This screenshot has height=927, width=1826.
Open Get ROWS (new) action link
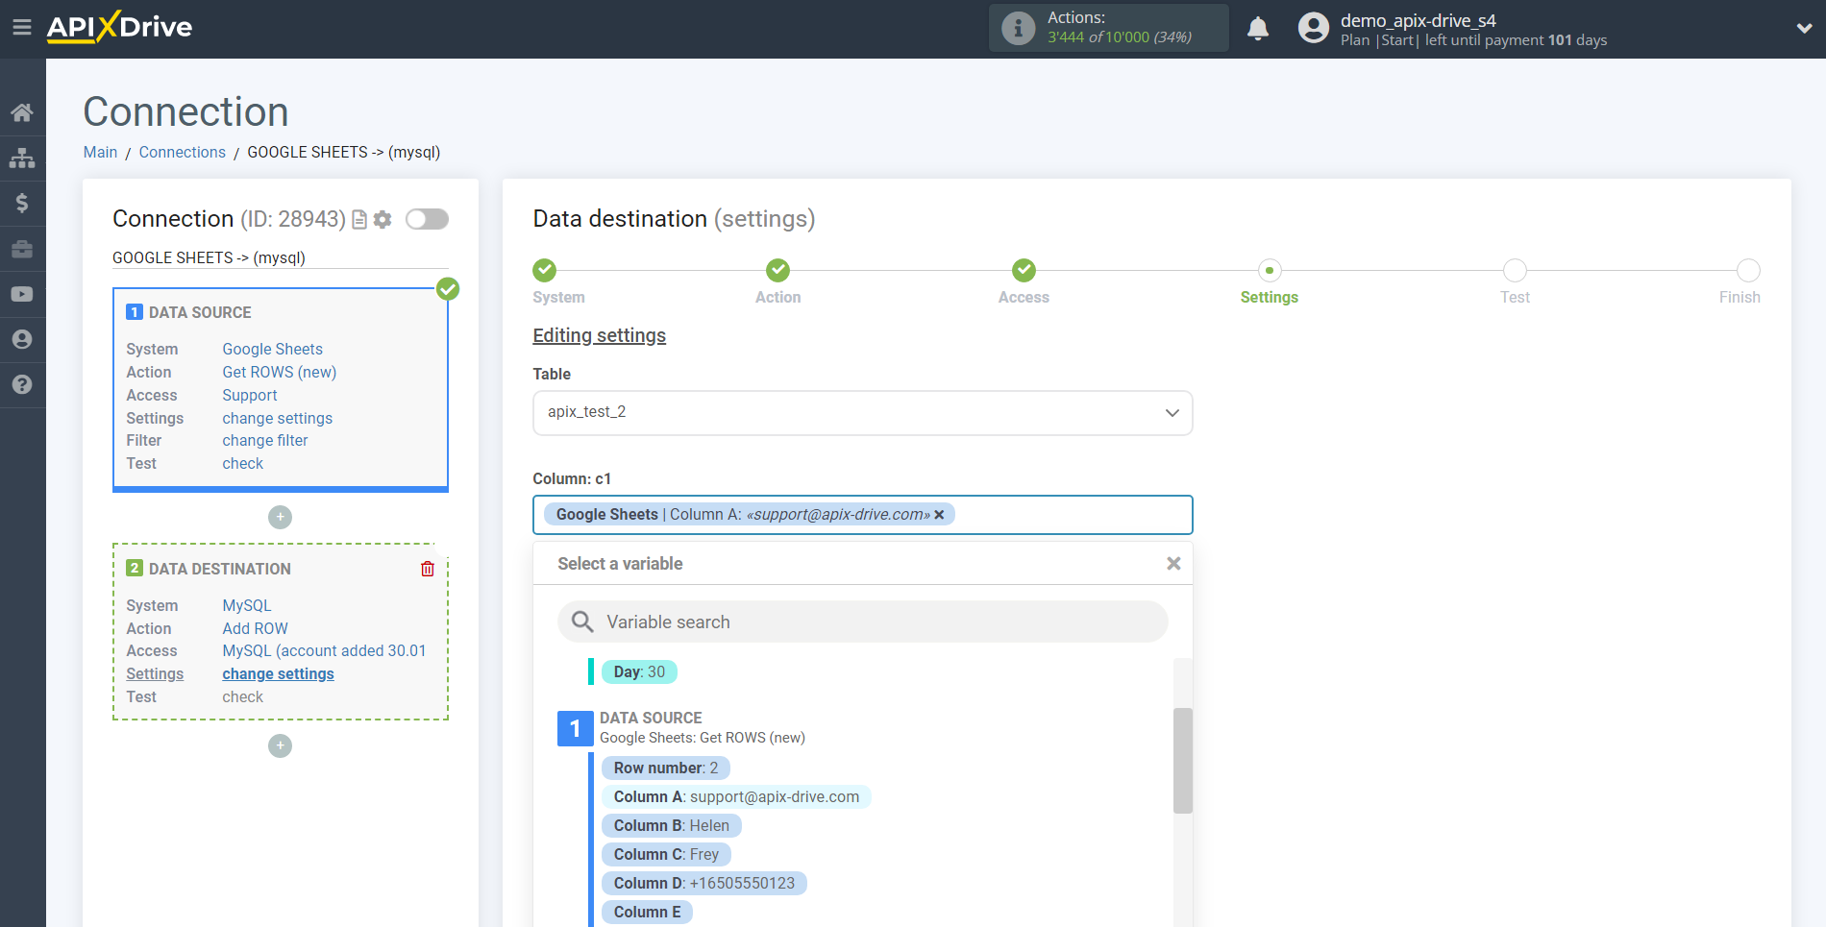pyautogui.click(x=279, y=372)
